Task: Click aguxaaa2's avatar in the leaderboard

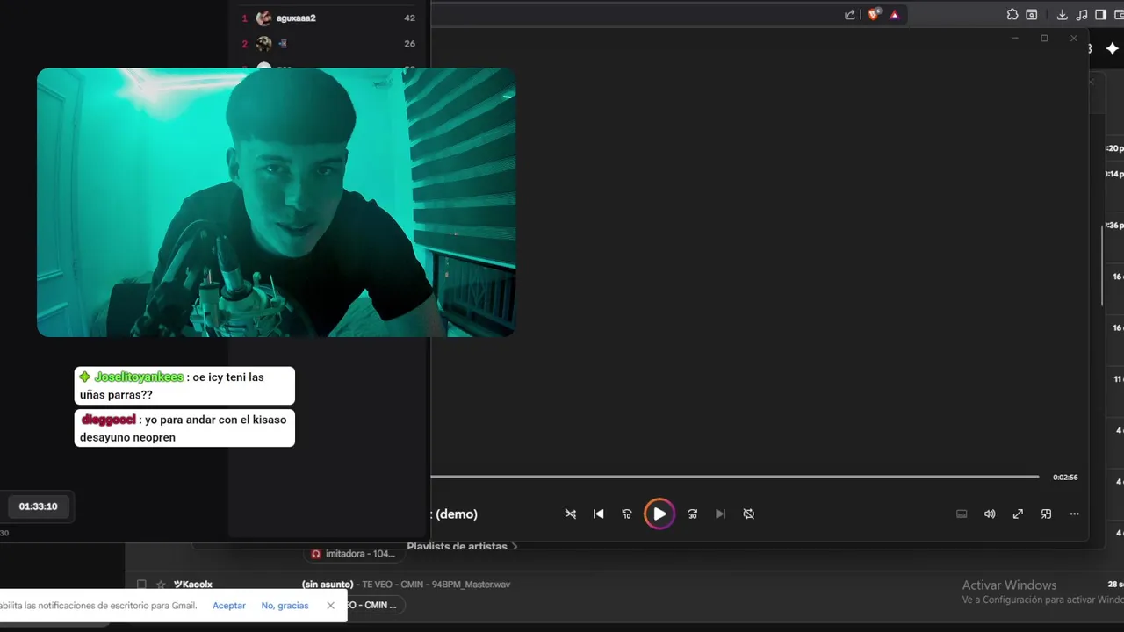Action: coord(263,18)
